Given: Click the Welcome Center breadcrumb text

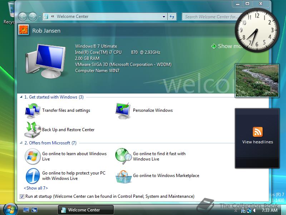Looking at the screenshot, I should pos(73,16).
